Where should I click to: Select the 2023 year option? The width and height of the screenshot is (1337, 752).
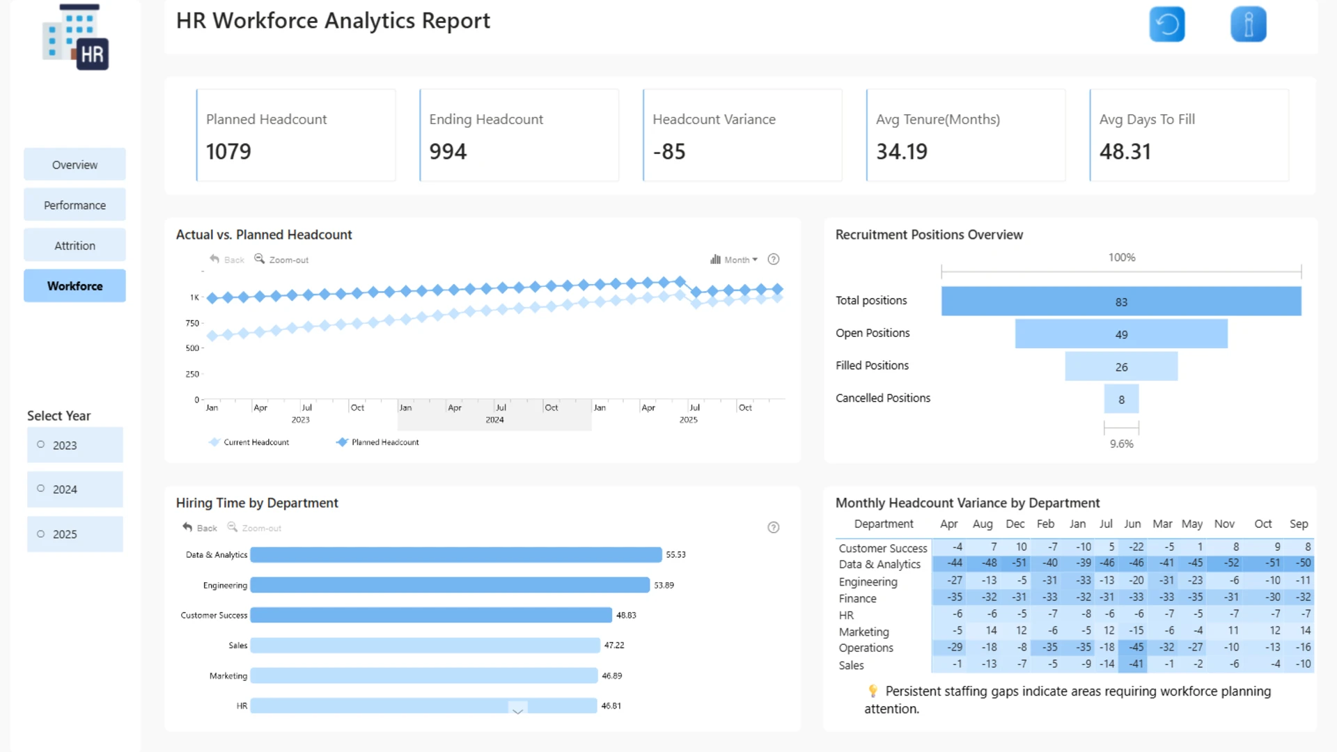pyautogui.click(x=75, y=445)
